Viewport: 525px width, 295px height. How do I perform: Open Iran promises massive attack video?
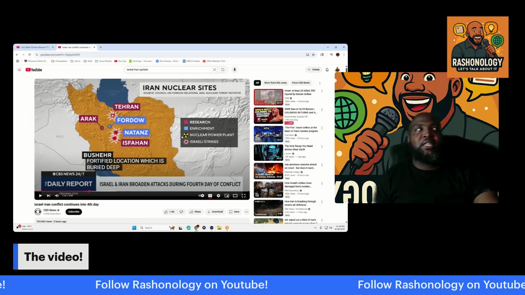tap(268, 171)
